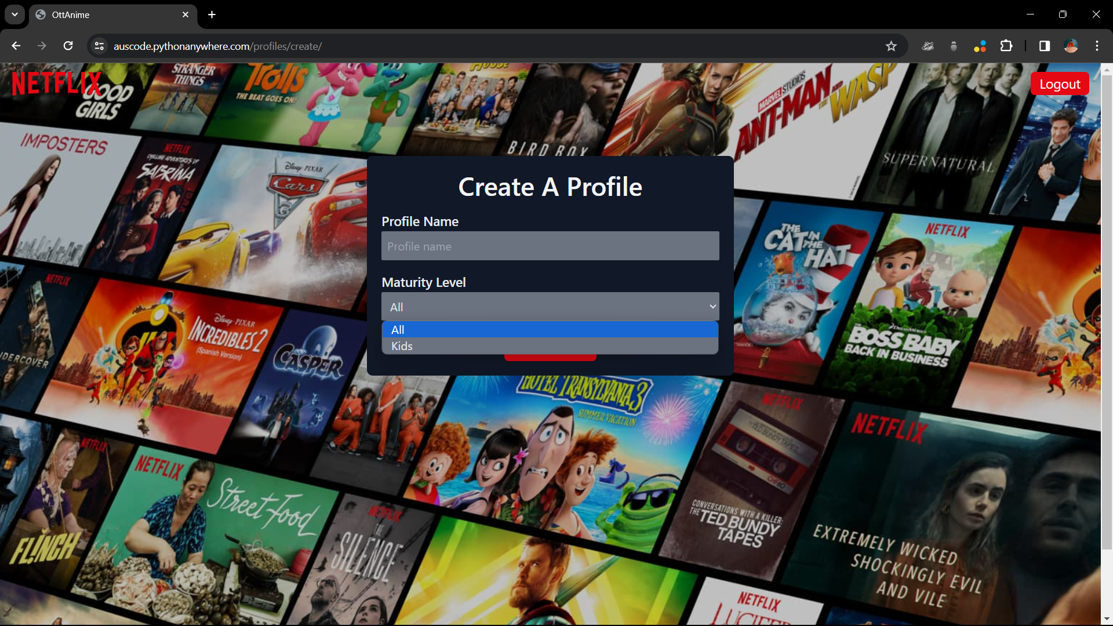
Task: Click the colorful dots extension icon
Action: coord(980,46)
